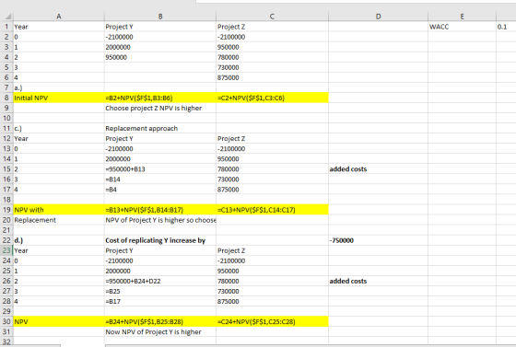This screenshot has width=516, height=347.
Task: Click the 'a.)' cell in row 7
Action: [59, 87]
